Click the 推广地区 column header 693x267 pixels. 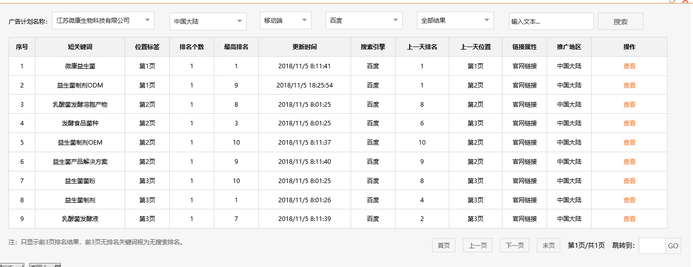(569, 47)
